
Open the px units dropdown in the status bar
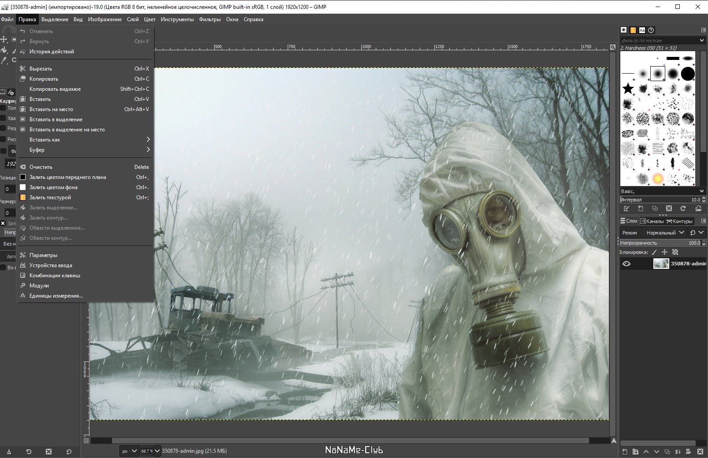(x=130, y=451)
